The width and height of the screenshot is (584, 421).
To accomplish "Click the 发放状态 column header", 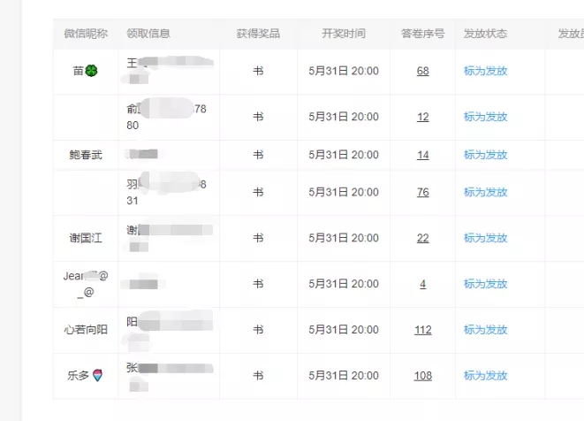I will pos(485,34).
